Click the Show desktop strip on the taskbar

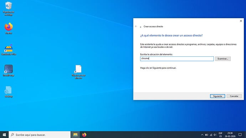click(x=245, y=135)
